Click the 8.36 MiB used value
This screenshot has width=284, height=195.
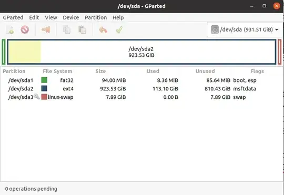(x=168, y=80)
